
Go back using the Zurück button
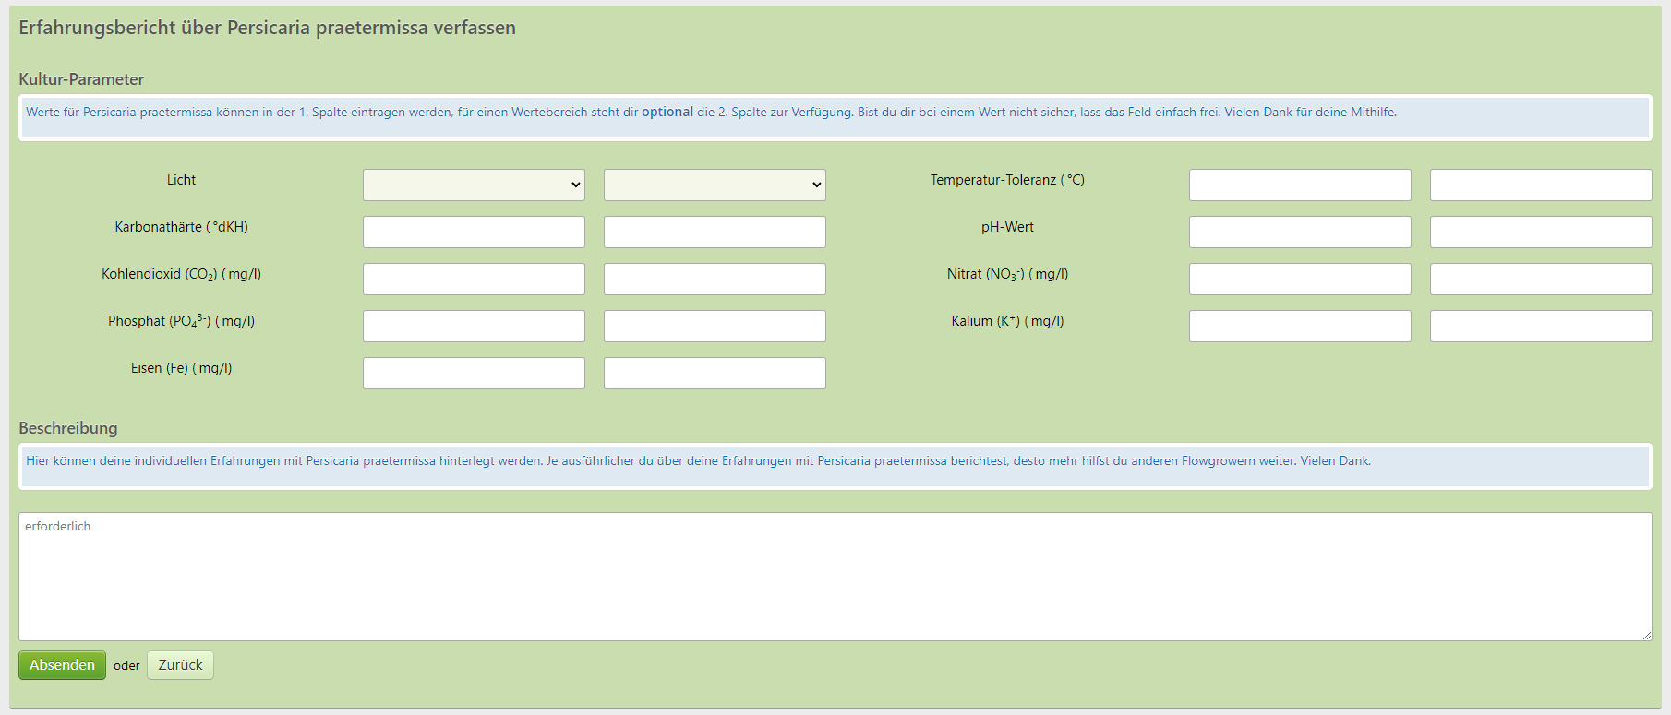(180, 665)
